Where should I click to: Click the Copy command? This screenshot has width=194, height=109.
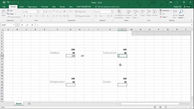(x=10, y=14)
